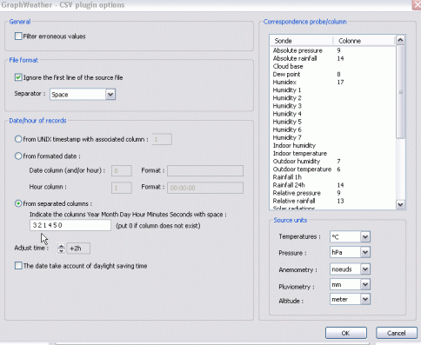
Task: Select the Humidity 6 row
Action: click(x=332, y=129)
